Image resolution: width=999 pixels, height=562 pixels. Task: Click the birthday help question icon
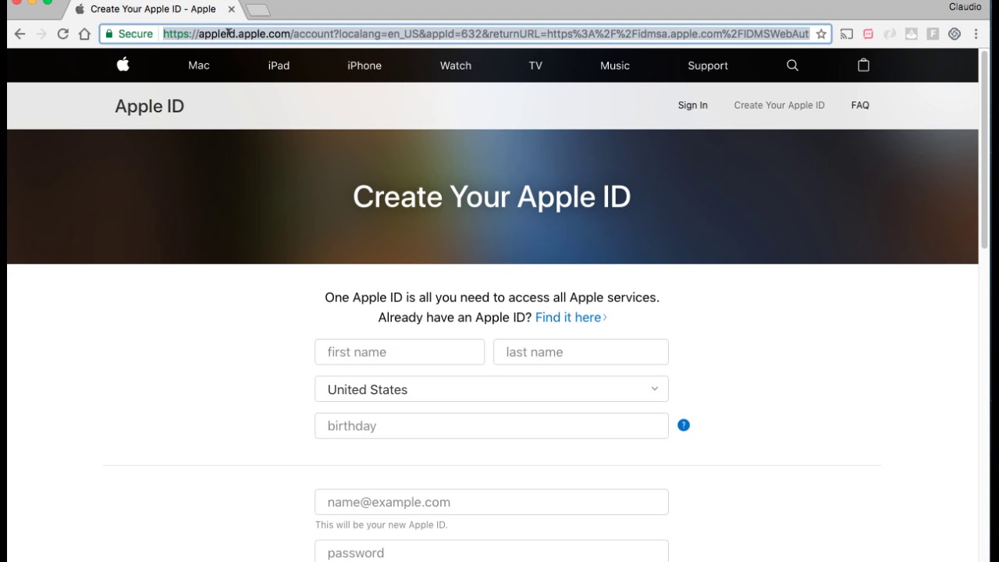684,425
